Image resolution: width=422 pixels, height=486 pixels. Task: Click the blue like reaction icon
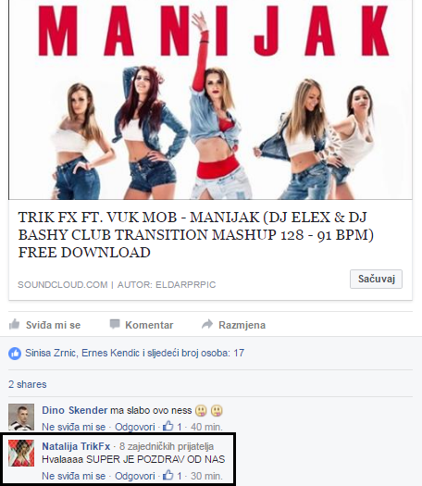pyautogui.click(x=15, y=354)
